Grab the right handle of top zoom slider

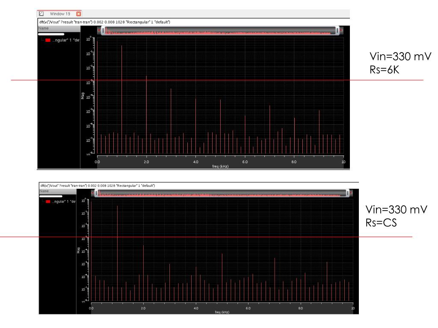(x=337, y=30)
